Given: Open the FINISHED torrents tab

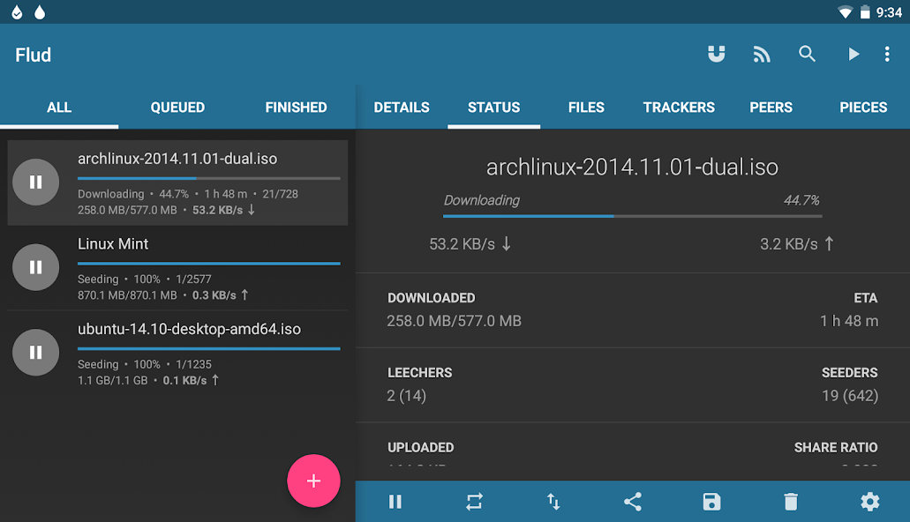Looking at the screenshot, I should [x=296, y=107].
